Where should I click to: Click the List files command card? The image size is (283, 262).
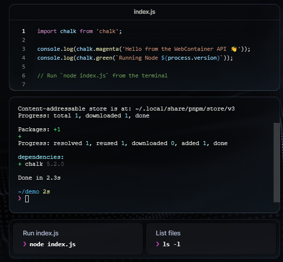(211, 239)
